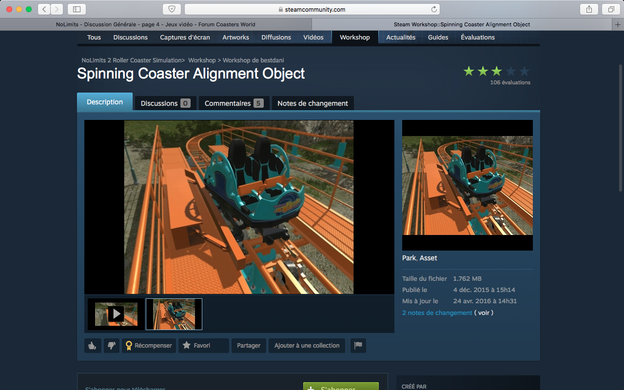This screenshot has width=624, height=390.
Task: Click the Spinning Coaster Alignment Object title
Action: coord(191,74)
